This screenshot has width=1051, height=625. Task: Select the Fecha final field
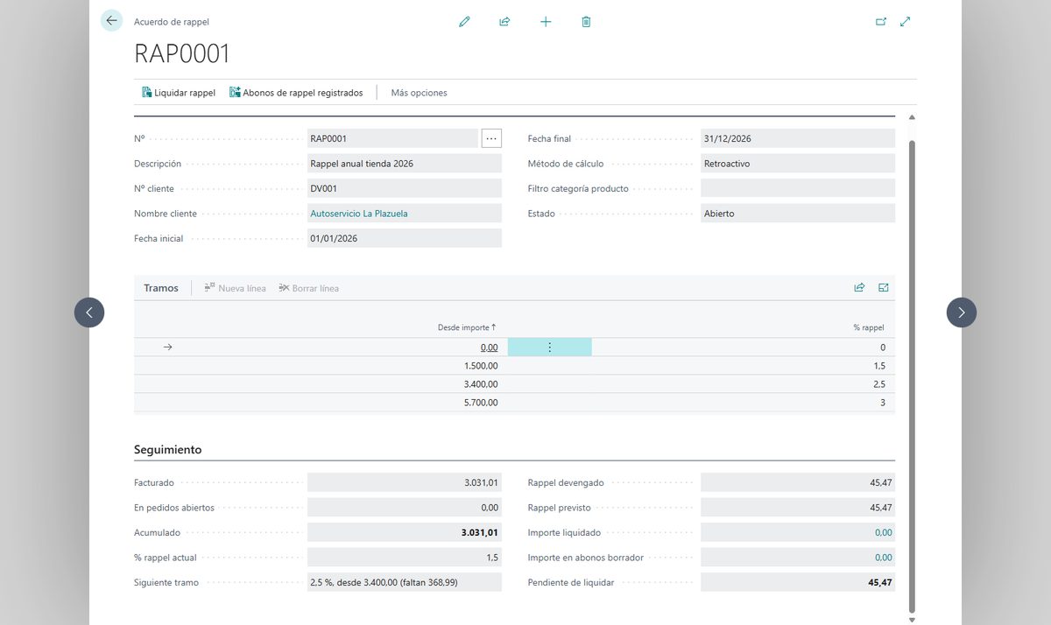point(798,138)
